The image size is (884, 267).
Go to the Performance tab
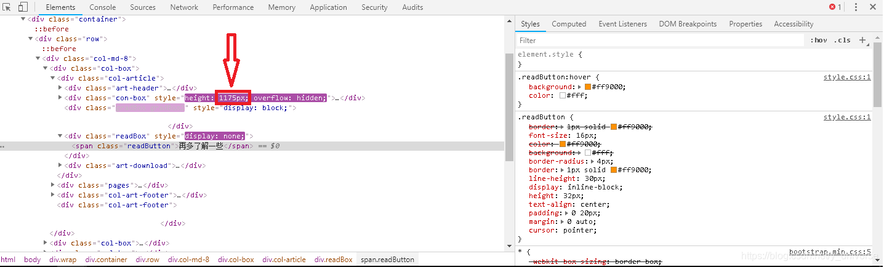click(x=233, y=7)
